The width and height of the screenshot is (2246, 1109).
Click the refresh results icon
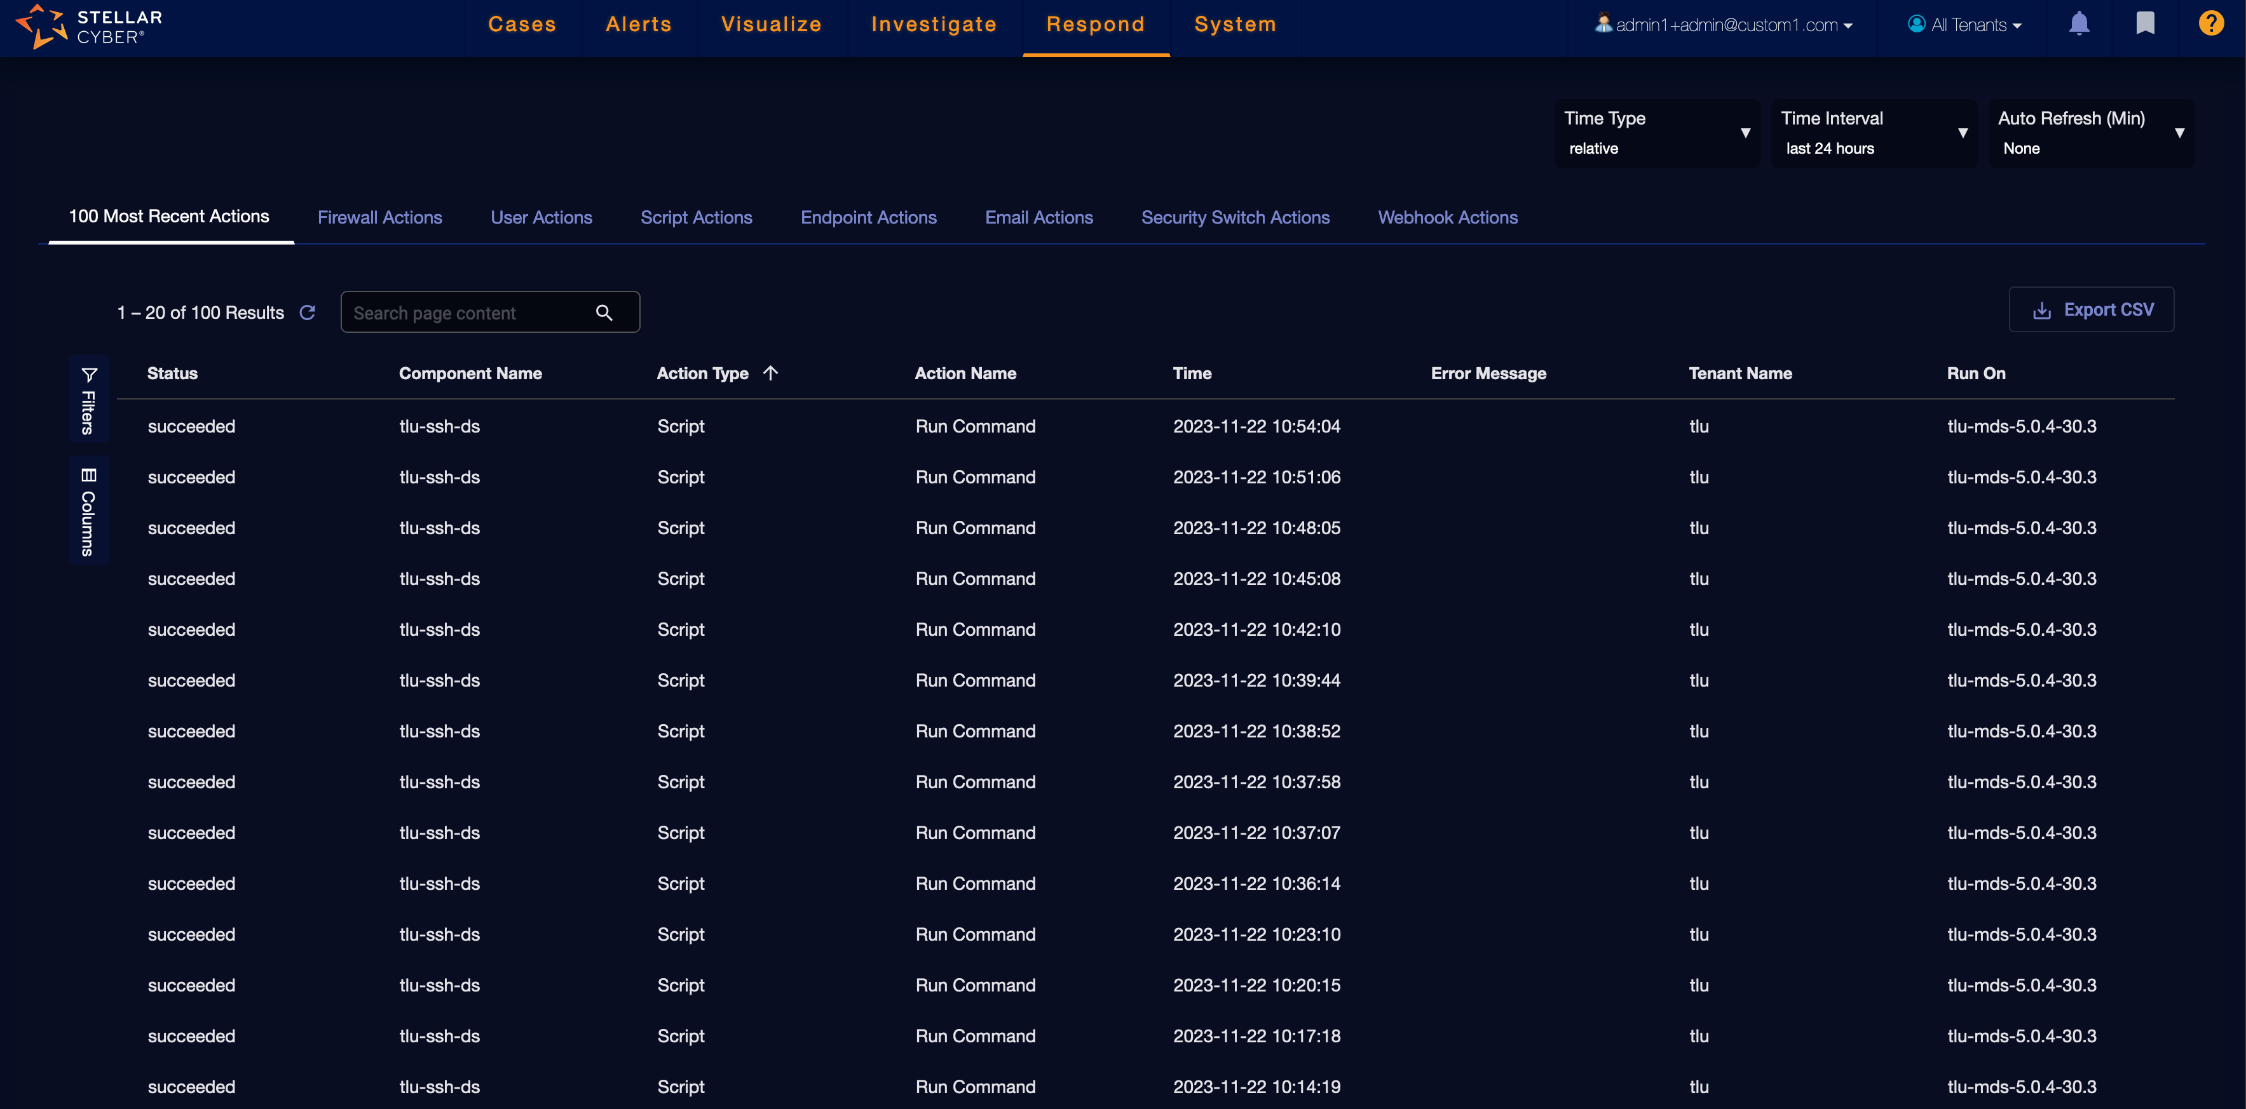307,313
